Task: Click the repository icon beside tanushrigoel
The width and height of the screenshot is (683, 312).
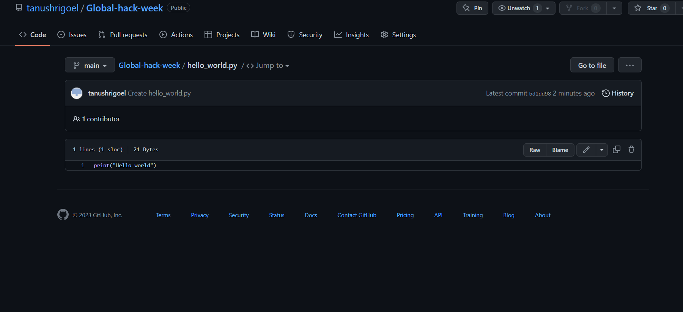Action: tap(19, 8)
